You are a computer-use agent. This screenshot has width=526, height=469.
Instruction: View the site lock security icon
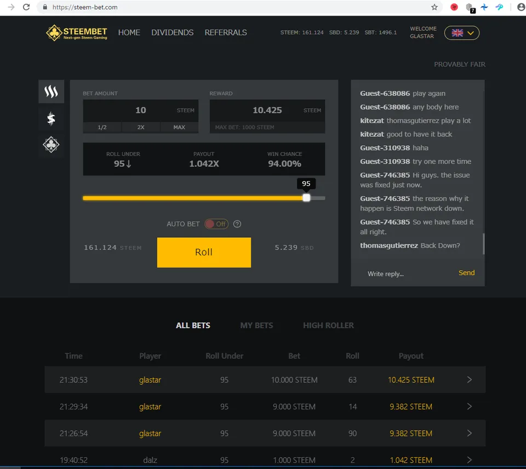point(45,7)
